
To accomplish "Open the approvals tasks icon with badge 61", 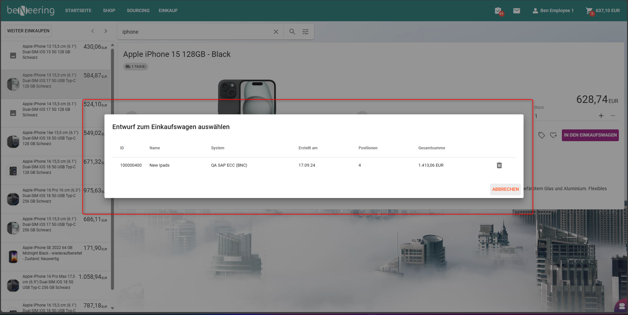I will pyautogui.click(x=498, y=11).
